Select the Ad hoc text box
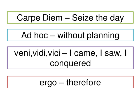This screenshot has height=105, width=140. pyautogui.click(x=70, y=35)
